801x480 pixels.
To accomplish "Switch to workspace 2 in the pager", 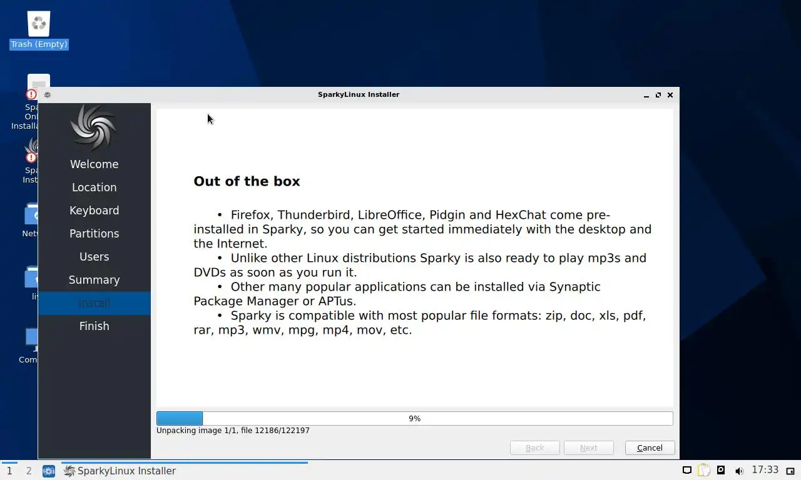I will click(x=29, y=471).
